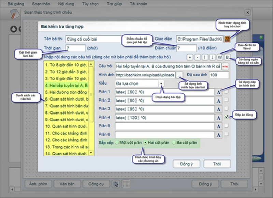The height and width of the screenshot is (198, 273).
Task: Open the Tùy chọn menu
Action: coord(90,4)
